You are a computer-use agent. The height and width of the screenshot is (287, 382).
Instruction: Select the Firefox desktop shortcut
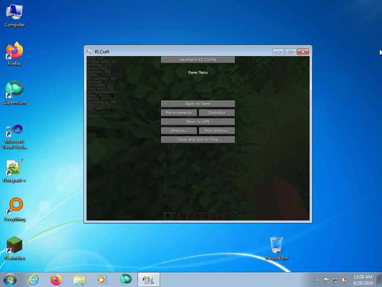(15, 54)
